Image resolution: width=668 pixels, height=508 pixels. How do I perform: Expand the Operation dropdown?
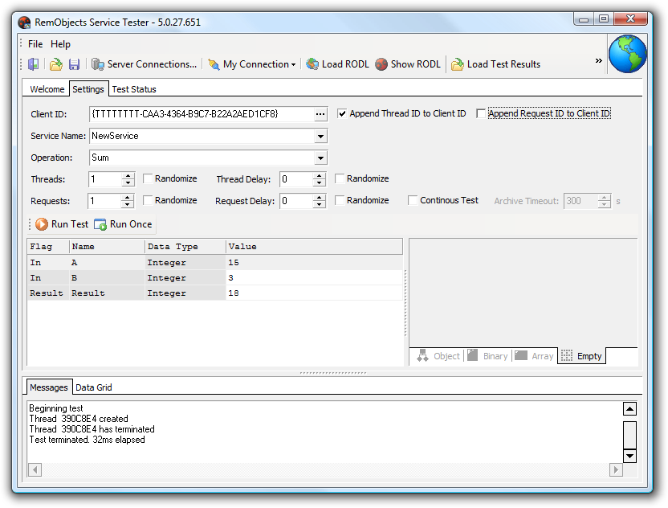click(320, 158)
